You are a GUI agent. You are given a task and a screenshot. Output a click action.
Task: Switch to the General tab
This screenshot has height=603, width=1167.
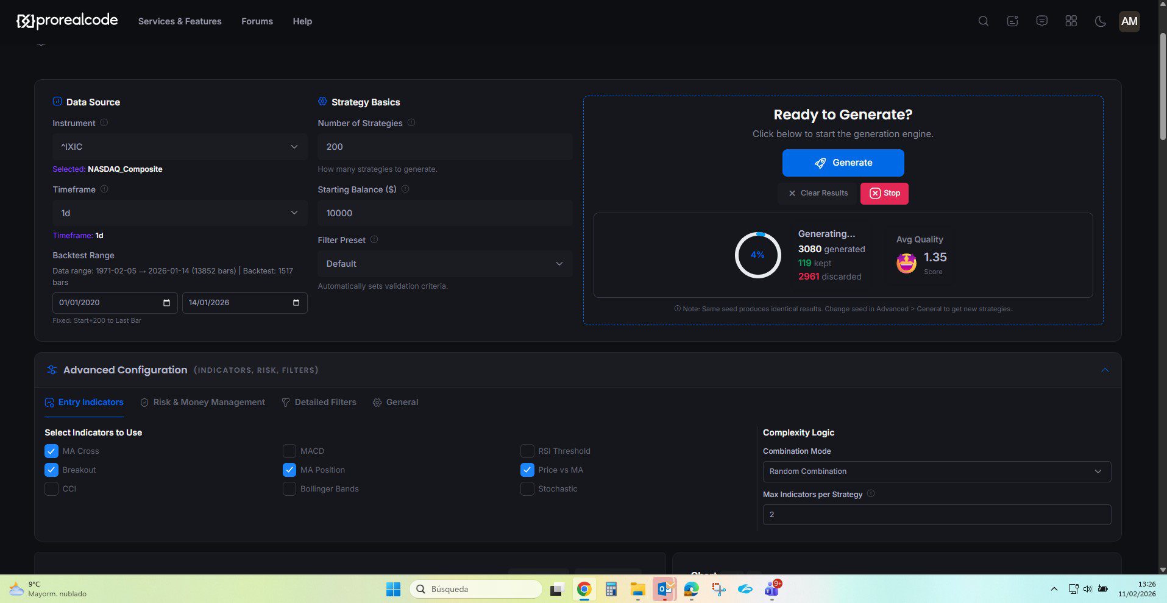tap(396, 402)
